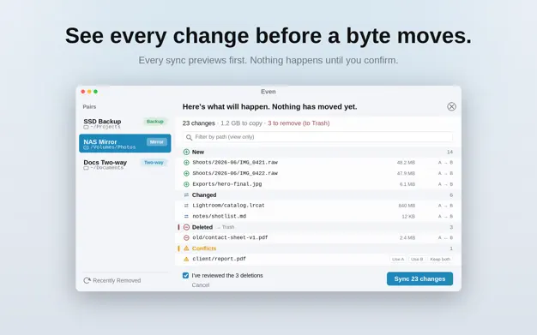Click the warning triangle on the Conflicts header
Viewport: 537px width, 335px height.
(186, 248)
